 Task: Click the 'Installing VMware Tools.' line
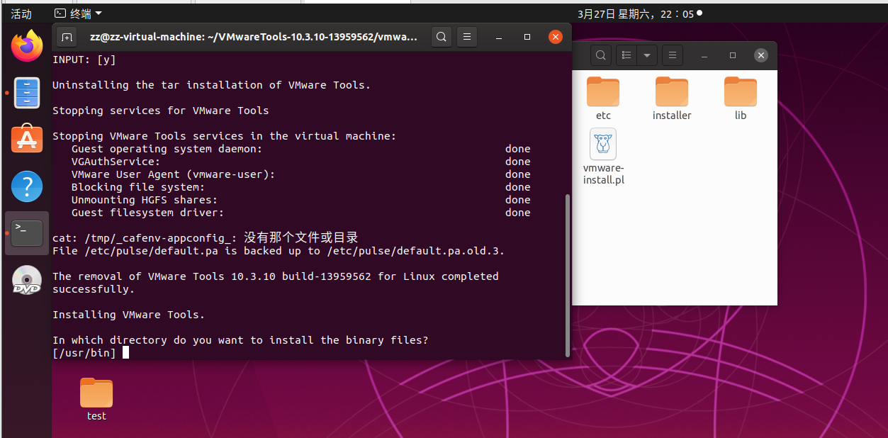128,315
